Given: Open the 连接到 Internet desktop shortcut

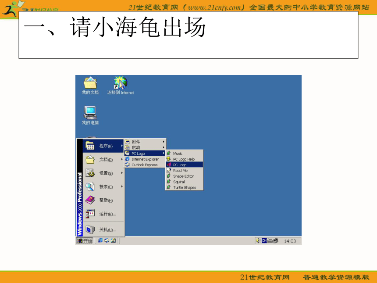Looking at the screenshot, I should click(x=121, y=86).
